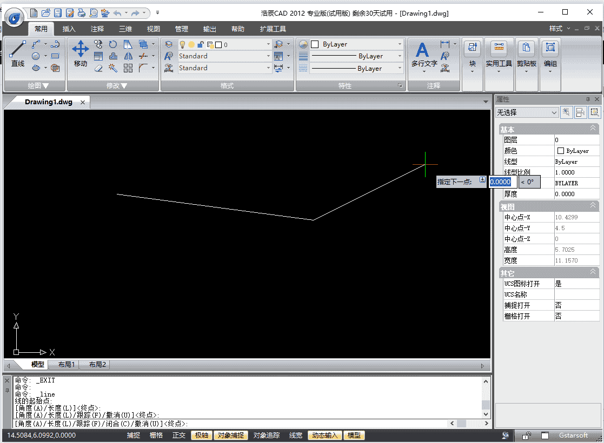604x443 pixels.
Task: Select the 直线 (Line) drawing tool
Action: click(17, 48)
